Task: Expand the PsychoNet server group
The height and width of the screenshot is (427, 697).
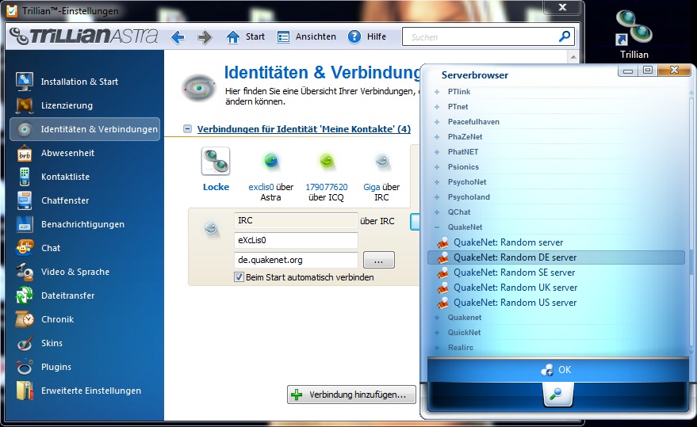Action: pos(436,182)
